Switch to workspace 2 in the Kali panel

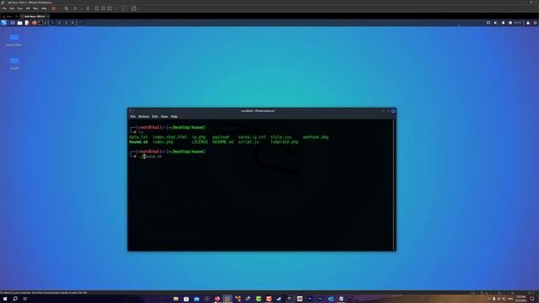point(59,23)
